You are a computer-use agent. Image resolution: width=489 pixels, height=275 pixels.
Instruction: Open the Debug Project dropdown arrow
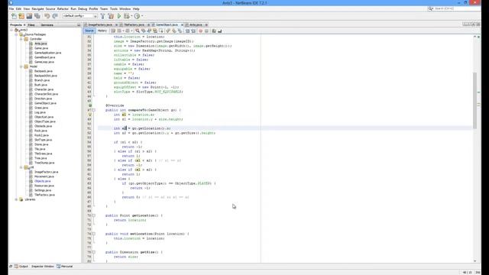click(131, 16)
